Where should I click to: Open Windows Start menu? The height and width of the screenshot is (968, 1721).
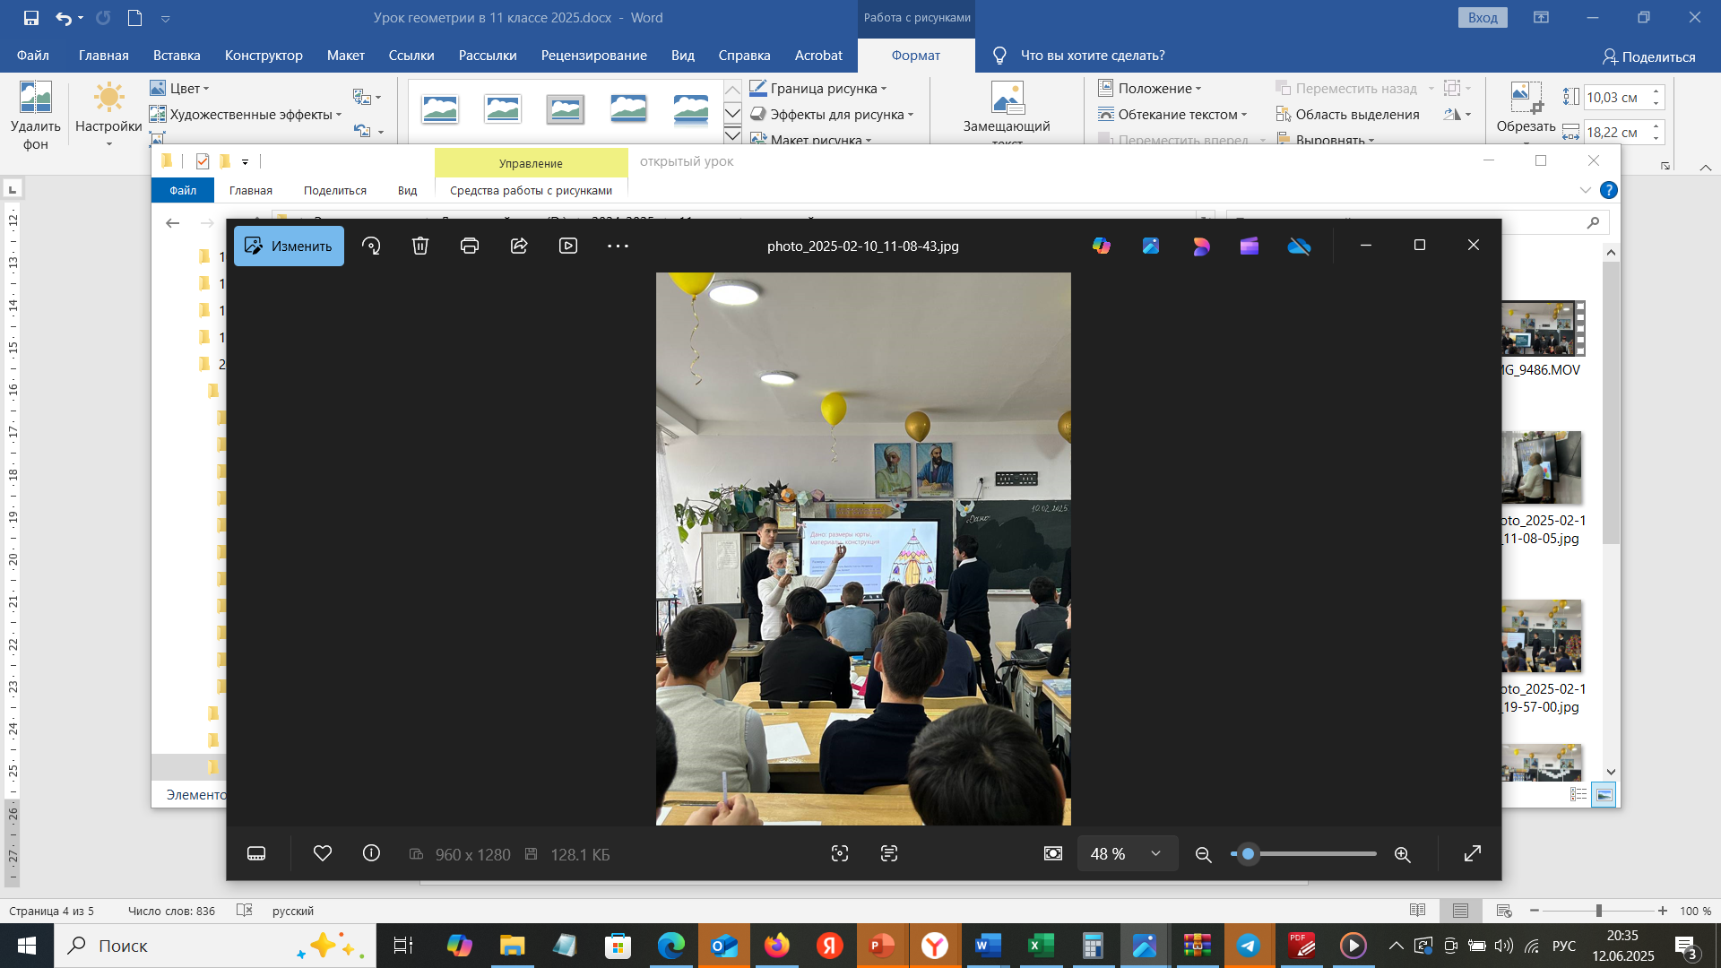[x=26, y=946]
